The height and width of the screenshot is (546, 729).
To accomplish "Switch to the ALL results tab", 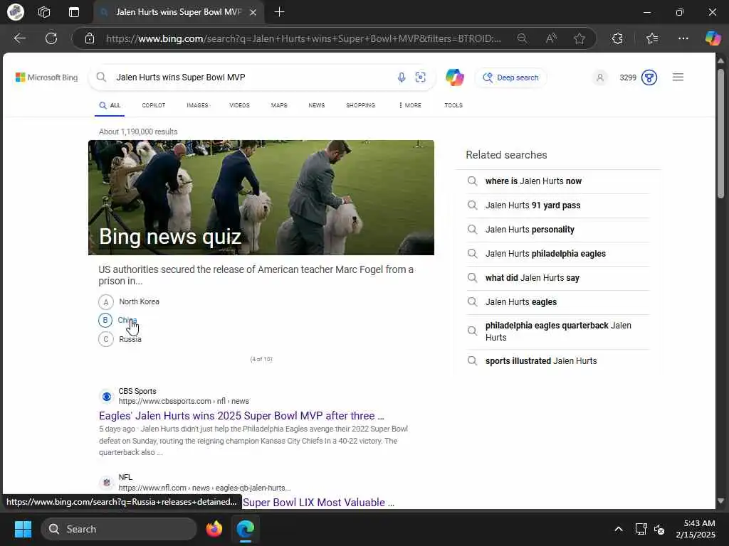I will pyautogui.click(x=110, y=105).
